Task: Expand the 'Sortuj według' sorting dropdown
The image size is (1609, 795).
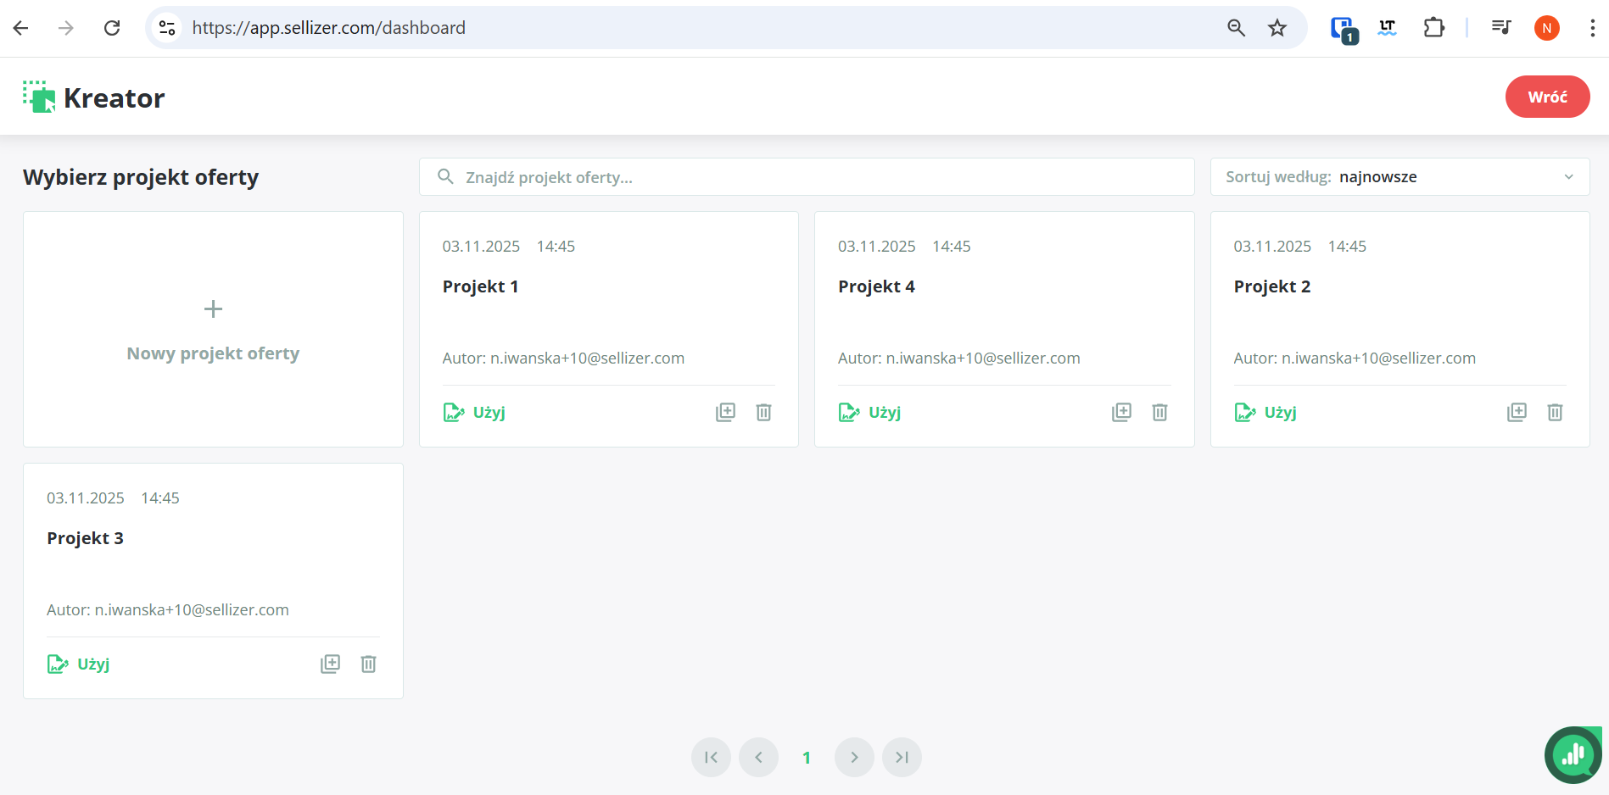Action: (x=1399, y=177)
